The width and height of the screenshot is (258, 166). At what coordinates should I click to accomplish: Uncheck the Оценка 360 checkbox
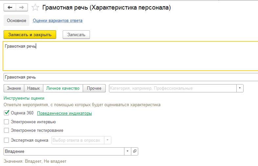coord(7,113)
